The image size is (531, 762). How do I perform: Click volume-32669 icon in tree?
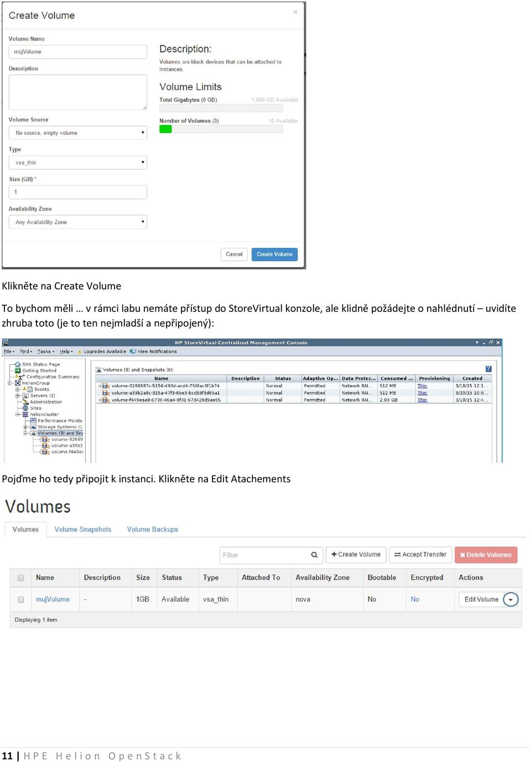point(45,439)
